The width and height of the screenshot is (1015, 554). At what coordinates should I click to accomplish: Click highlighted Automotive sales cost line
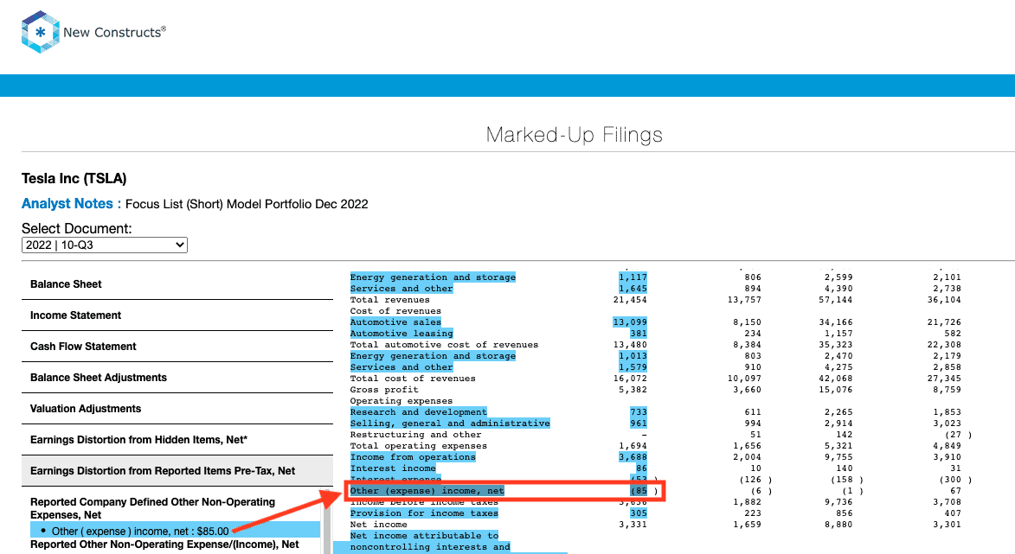(x=395, y=322)
